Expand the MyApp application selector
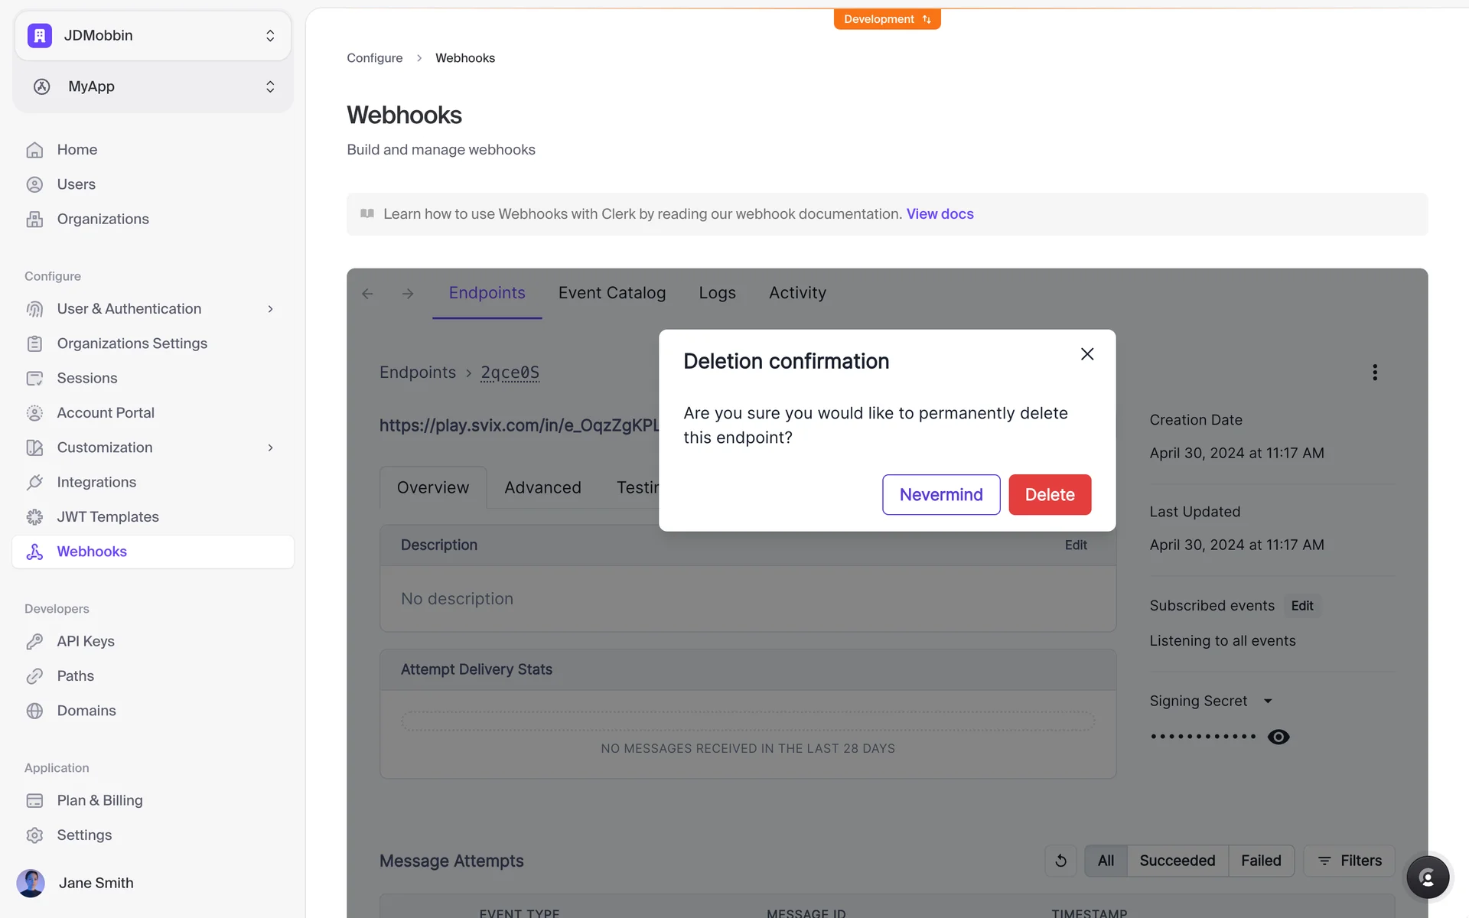Image resolution: width=1469 pixels, height=918 pixels. pyautogui.click(x=153, y=86)
